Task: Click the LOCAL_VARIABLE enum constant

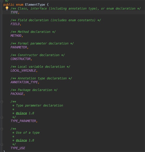Action: coord(23,71)
